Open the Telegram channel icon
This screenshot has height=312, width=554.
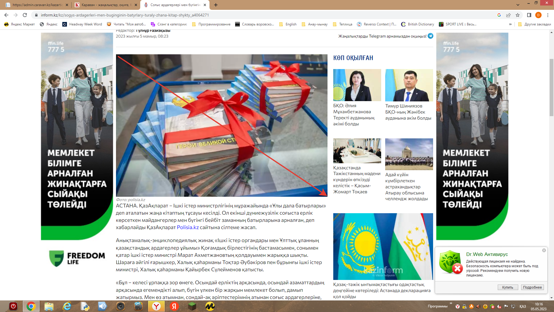coord(431,36)
